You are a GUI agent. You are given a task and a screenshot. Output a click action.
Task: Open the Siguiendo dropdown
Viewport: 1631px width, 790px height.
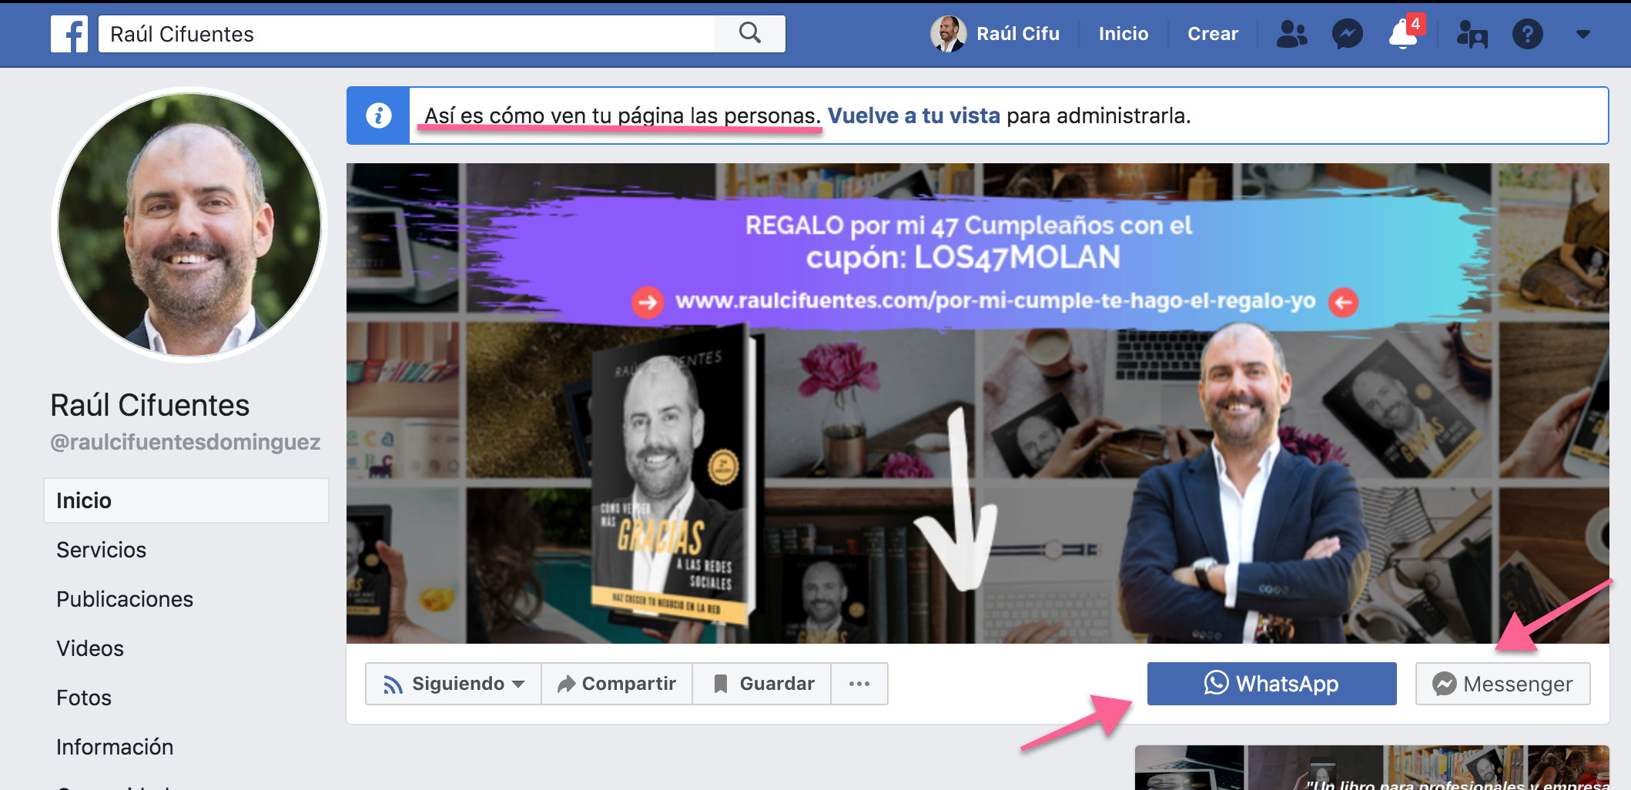point(454,684)
